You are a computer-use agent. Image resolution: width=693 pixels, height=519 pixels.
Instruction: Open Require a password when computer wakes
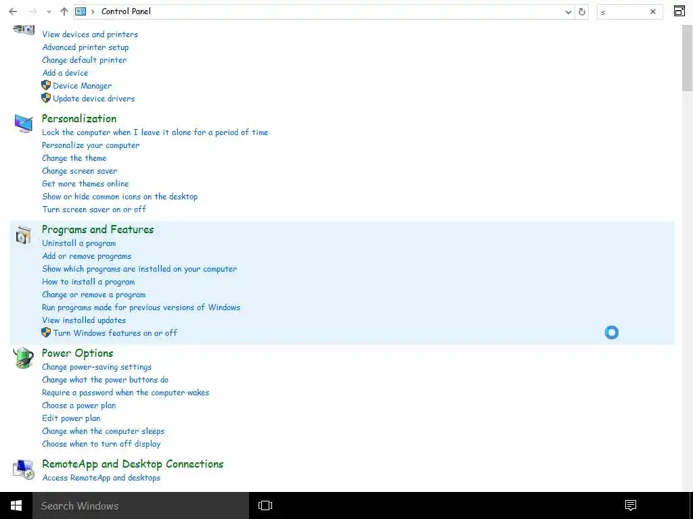[125, 393]
